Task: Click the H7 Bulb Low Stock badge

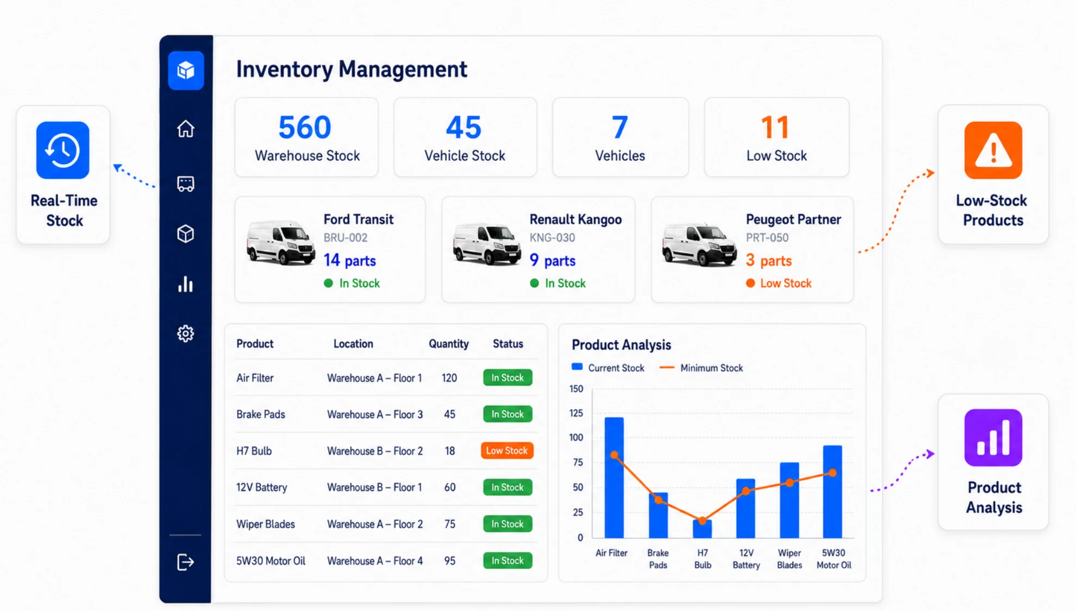Action: click(x=507, y=451)
